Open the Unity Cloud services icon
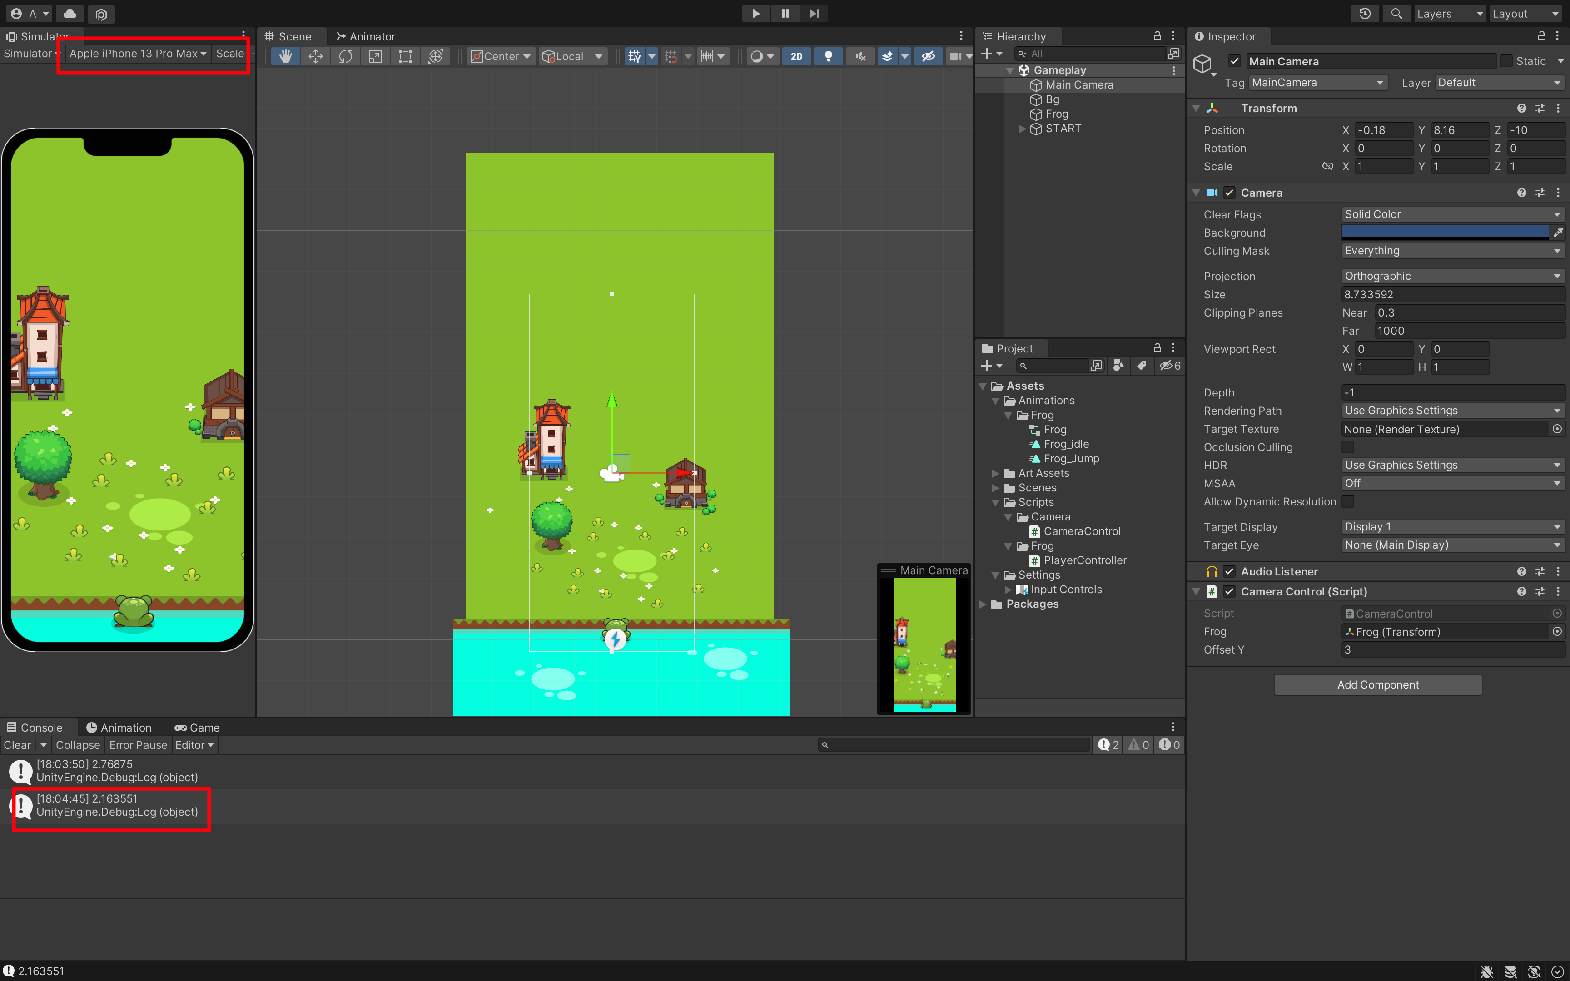The image size is (1570, 981). click(70, 14)
